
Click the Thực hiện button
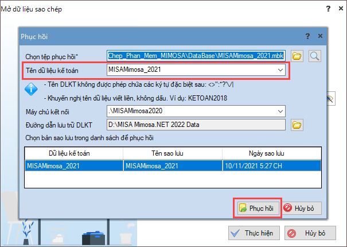coord(254,233)
